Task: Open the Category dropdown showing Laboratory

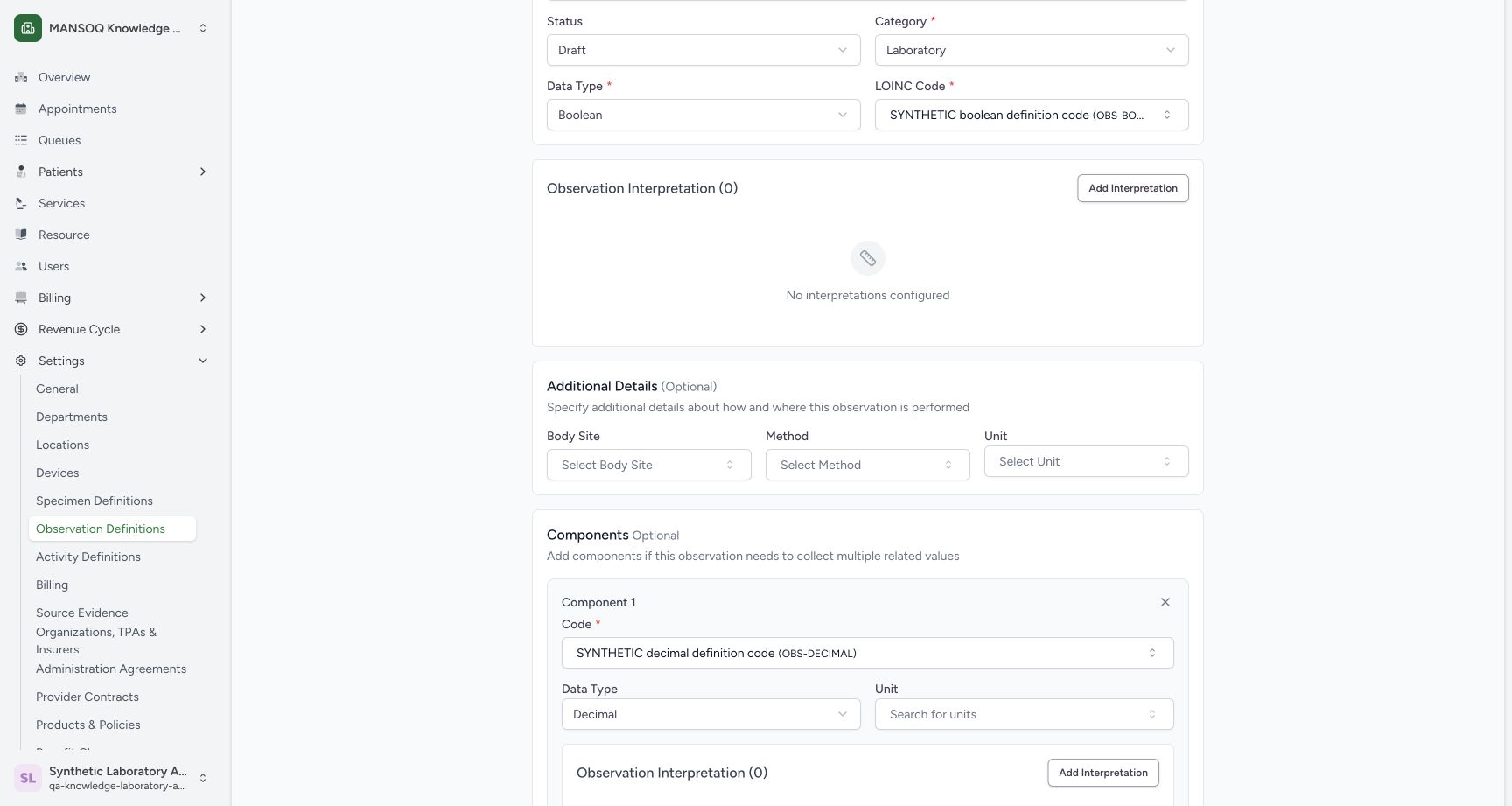Action: coord(1032,50)
